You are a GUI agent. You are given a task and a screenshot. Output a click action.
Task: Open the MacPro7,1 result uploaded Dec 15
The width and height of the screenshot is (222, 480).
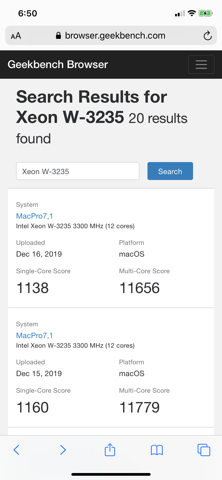(x=35, y=335)
